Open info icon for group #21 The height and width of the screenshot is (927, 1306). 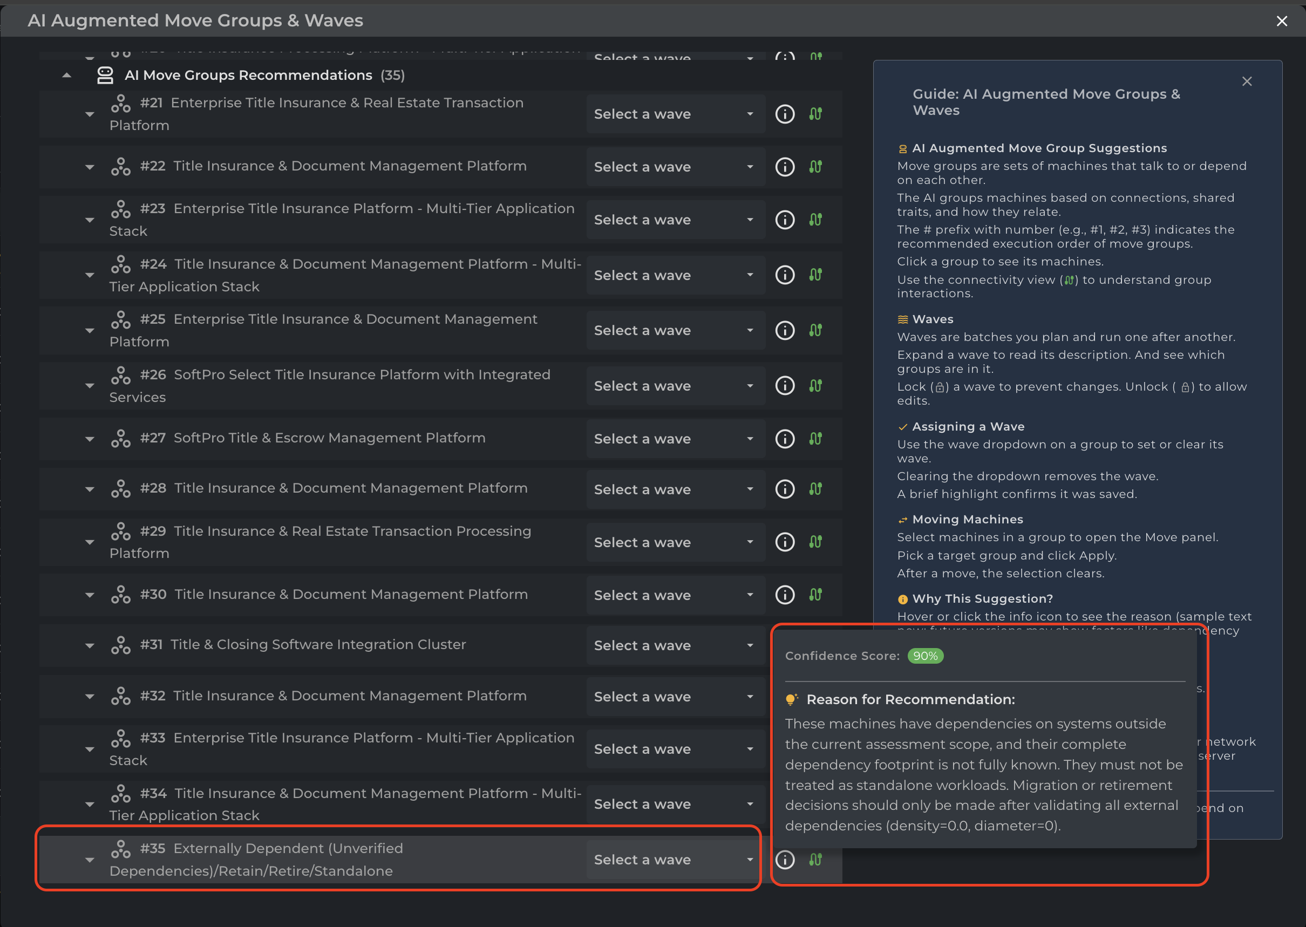click(x=785, y=114)
